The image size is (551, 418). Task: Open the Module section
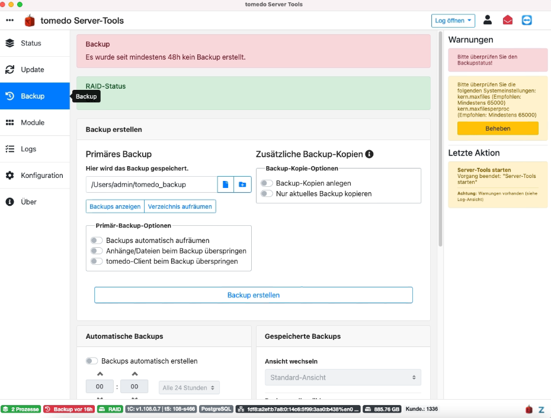(x=35, y=122)
